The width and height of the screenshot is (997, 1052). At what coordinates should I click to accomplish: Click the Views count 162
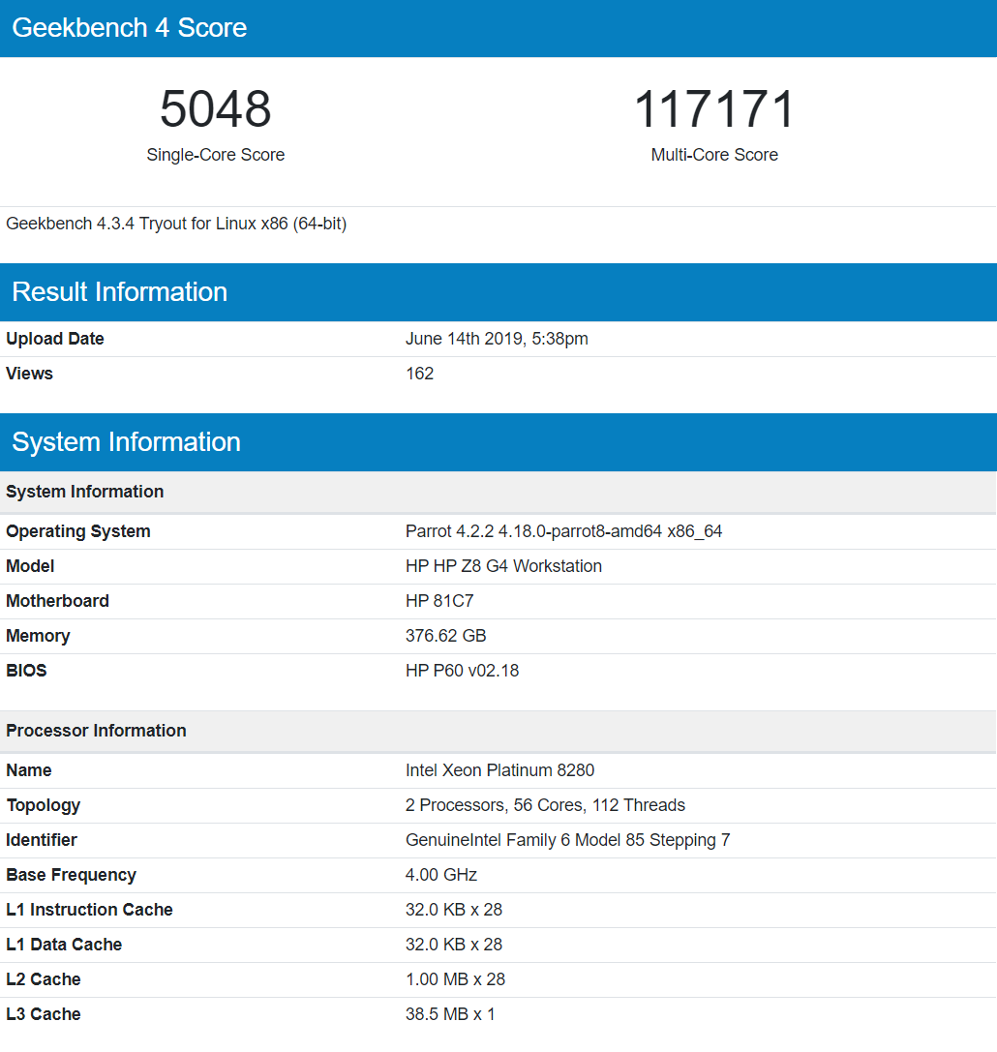(x=419, y=374)
